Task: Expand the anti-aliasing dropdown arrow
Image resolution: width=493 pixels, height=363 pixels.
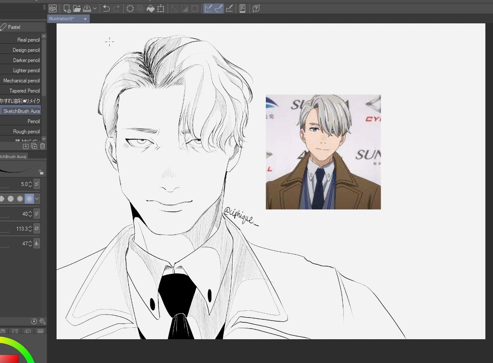Action: pos(37,199)
